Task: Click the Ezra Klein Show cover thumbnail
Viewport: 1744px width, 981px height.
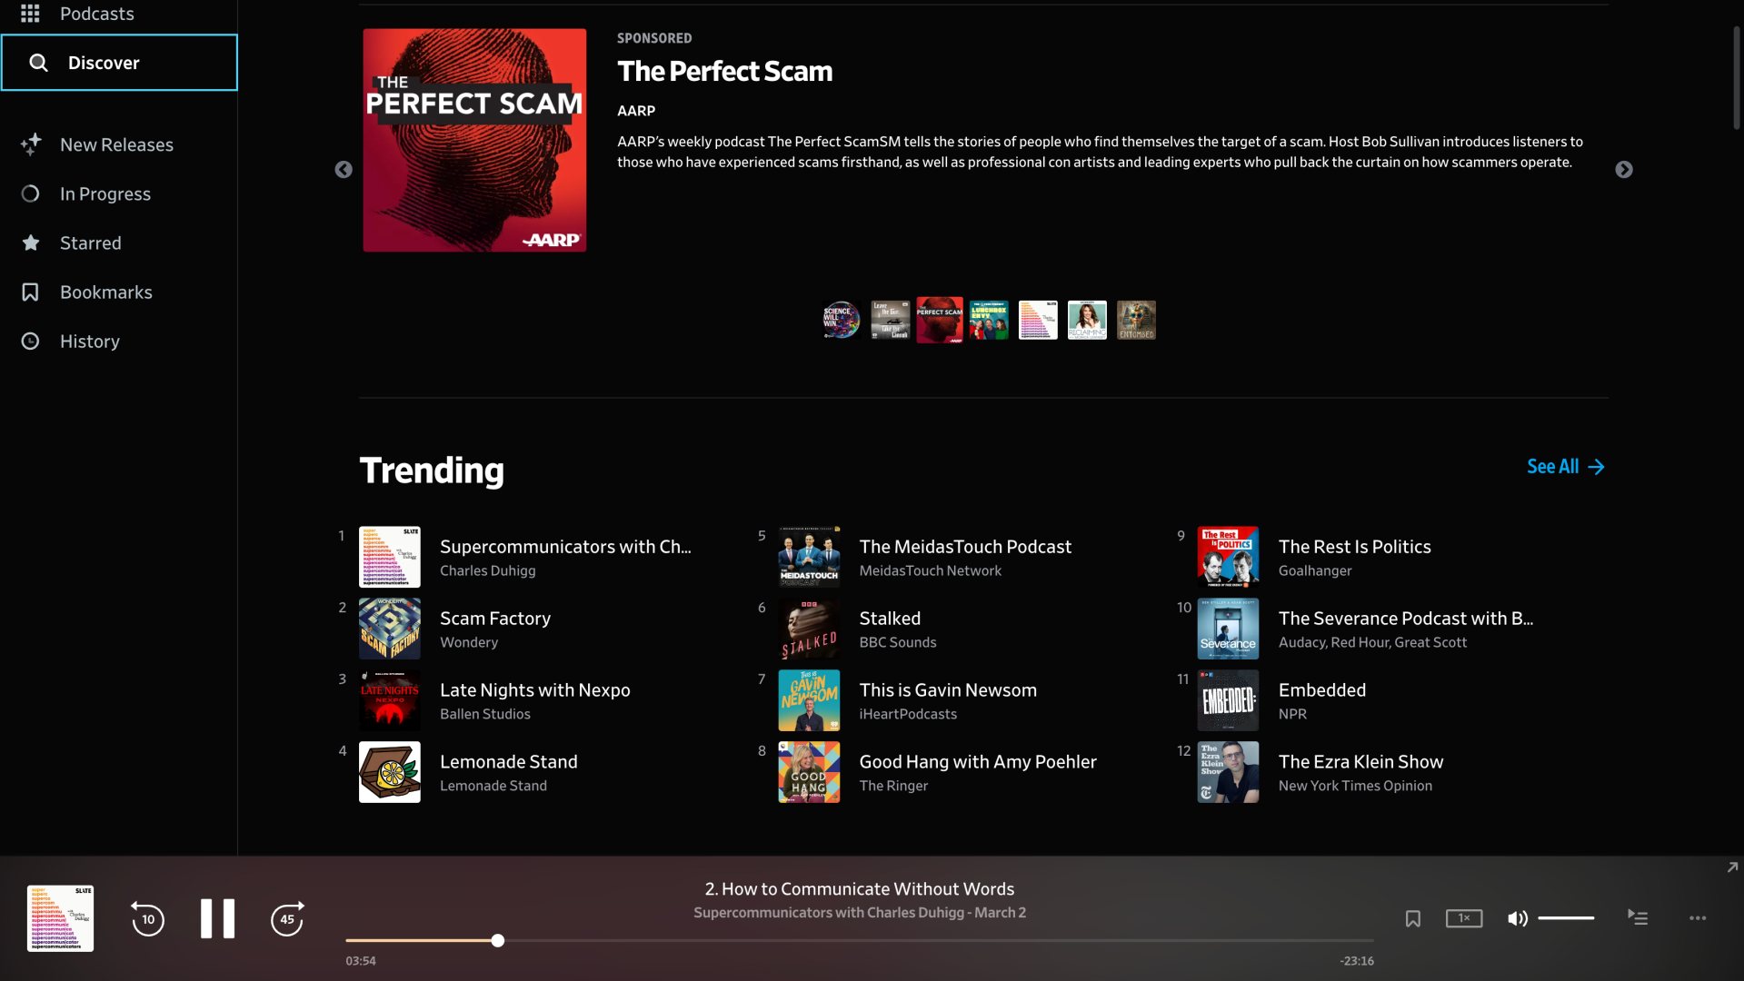Action: [1228, 772]
